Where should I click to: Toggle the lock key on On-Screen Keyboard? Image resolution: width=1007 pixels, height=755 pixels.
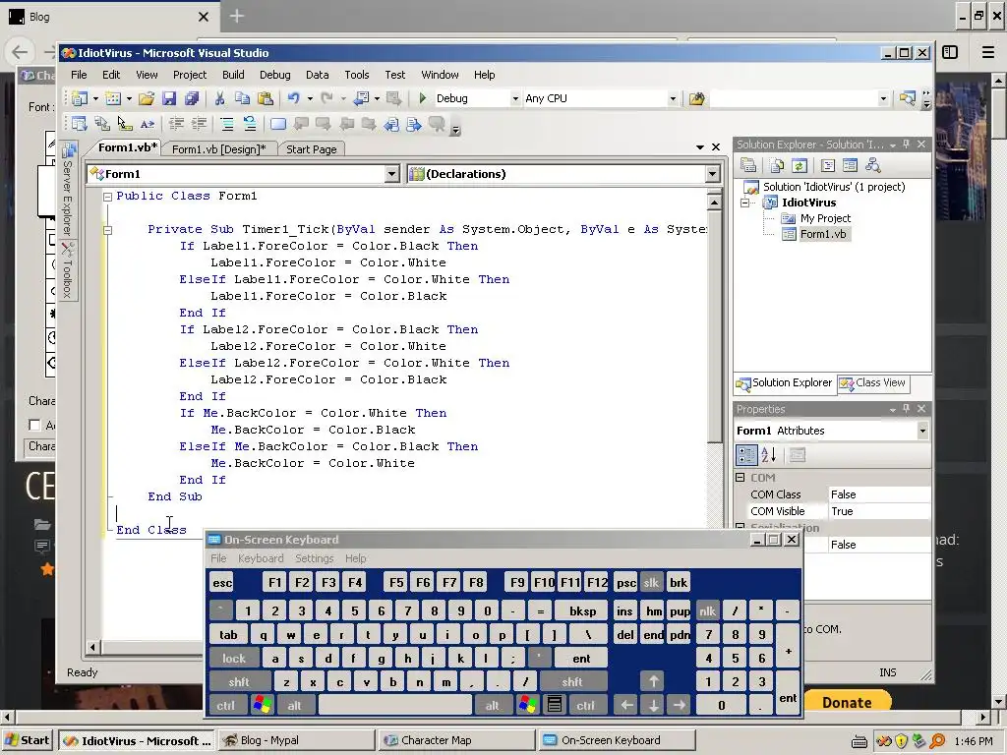[x=234, y=658]
